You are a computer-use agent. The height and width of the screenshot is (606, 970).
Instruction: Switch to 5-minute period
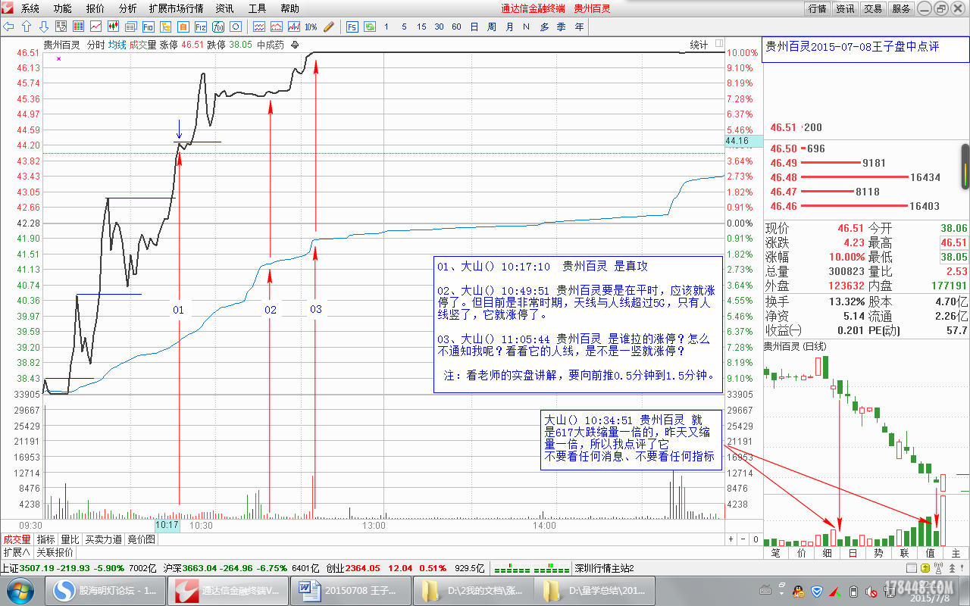pyautogui.click(x=404, y=27)
